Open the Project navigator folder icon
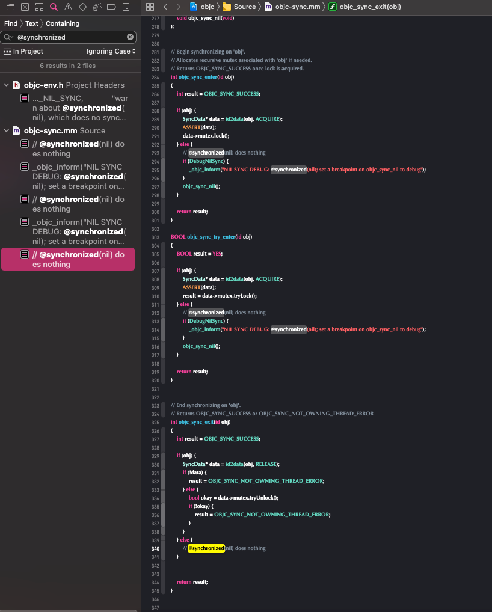This screenshot has height=612, width=492. pos(11,7)
